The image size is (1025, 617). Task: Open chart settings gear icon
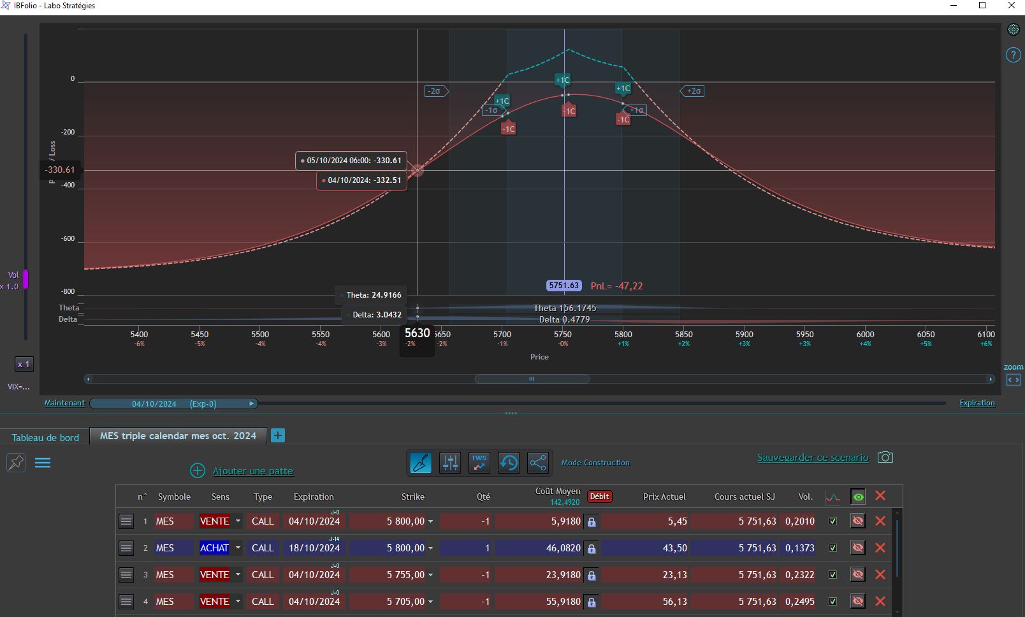click(x=1013, y=29)
